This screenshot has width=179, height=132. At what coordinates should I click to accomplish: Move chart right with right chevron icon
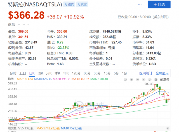point(150,80)
